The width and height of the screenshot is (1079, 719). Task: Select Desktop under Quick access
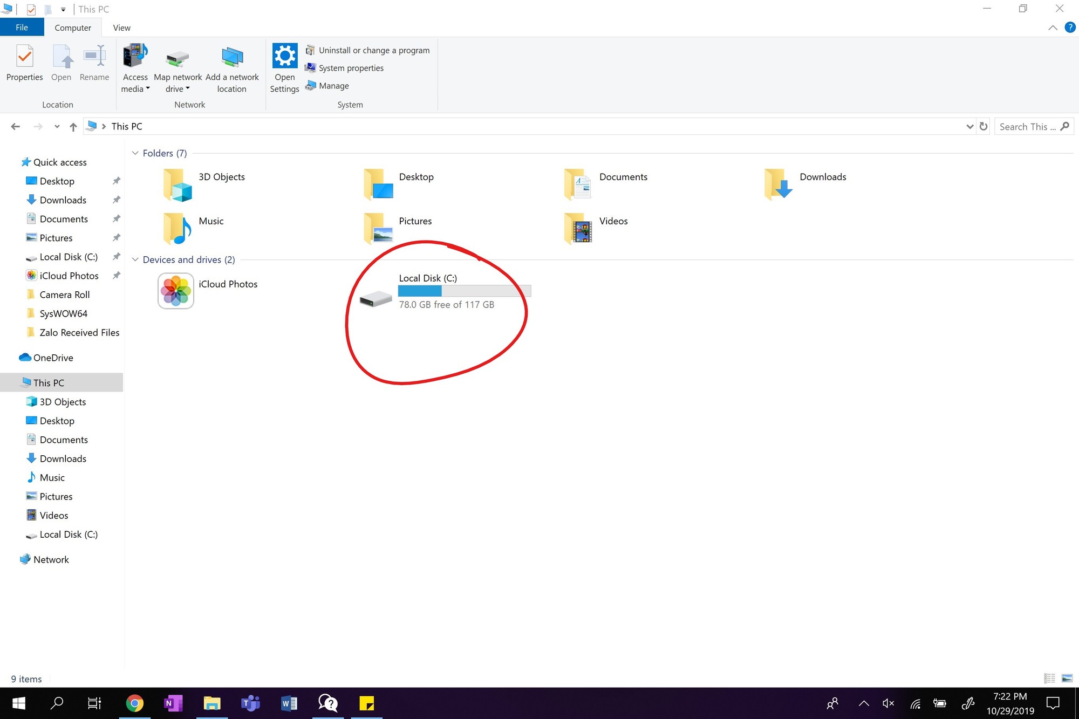[50, 181]
